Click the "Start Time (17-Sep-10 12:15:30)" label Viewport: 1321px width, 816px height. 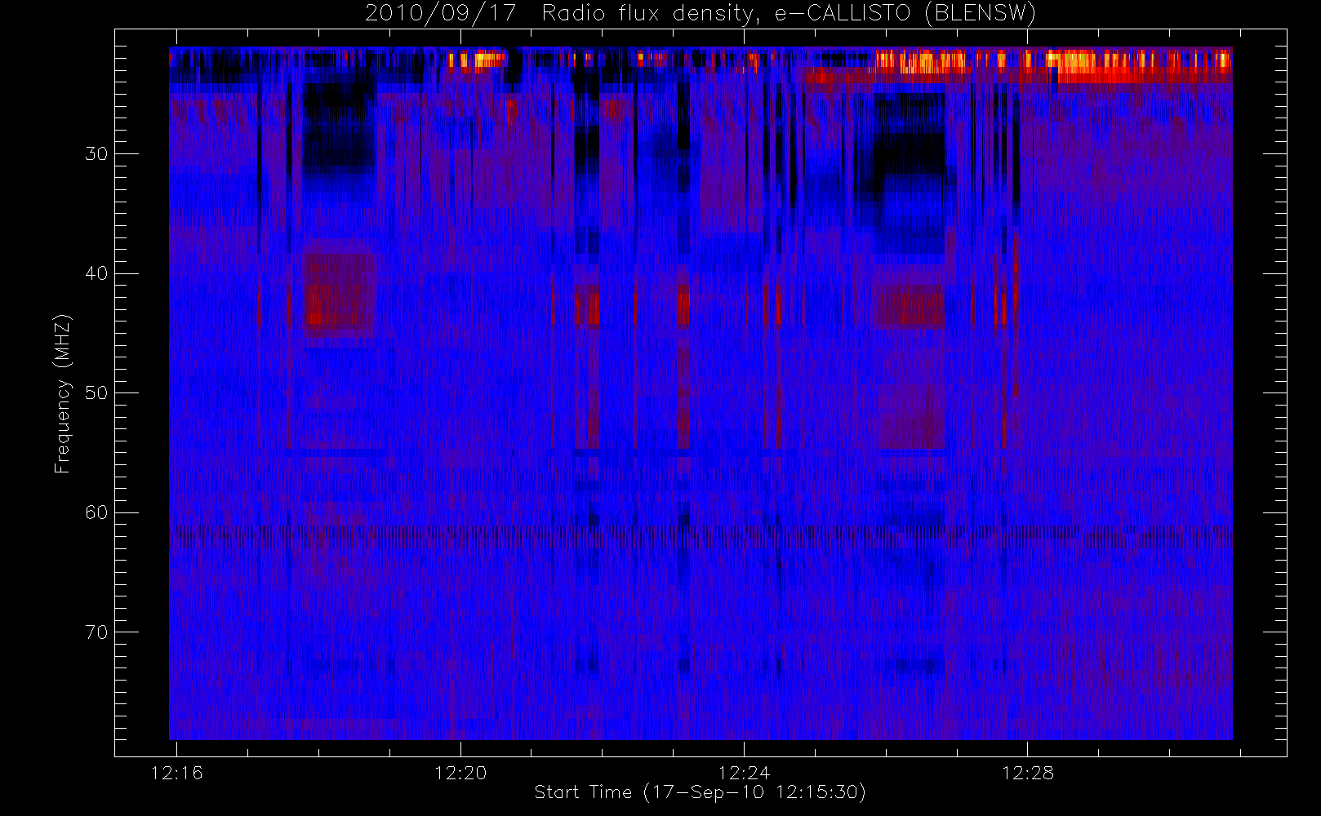700,792
